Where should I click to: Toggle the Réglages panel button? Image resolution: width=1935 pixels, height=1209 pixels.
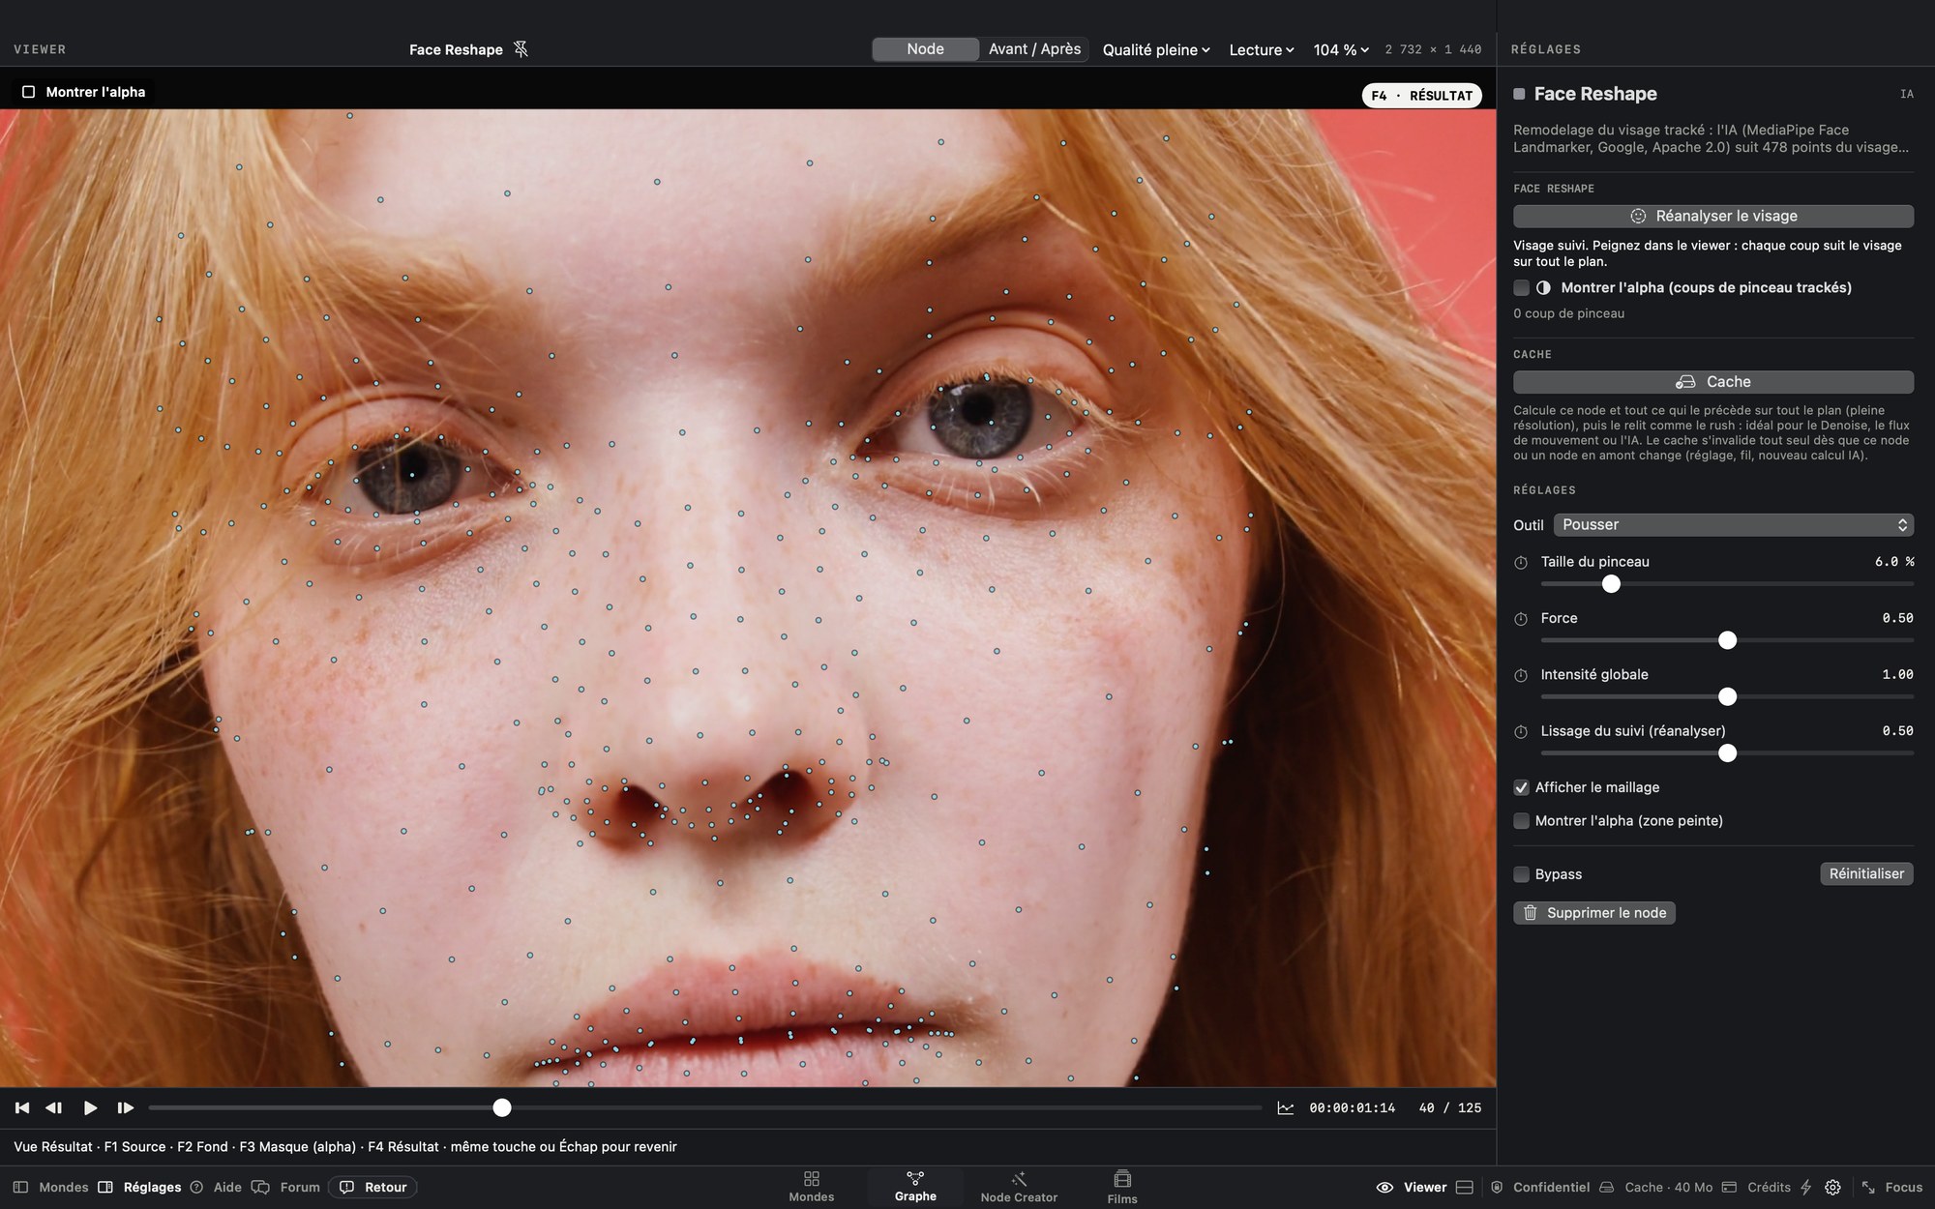[x=139, y=1187]
